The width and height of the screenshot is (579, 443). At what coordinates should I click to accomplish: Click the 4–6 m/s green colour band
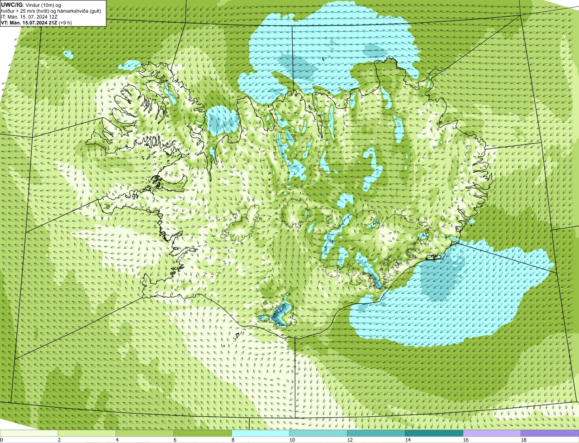tap(145, 433)
